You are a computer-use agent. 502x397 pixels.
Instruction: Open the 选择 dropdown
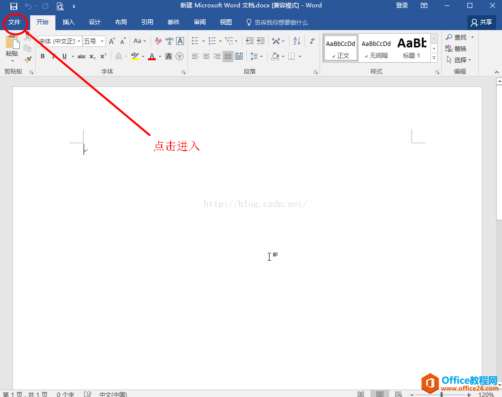click(x=459, y=60)
